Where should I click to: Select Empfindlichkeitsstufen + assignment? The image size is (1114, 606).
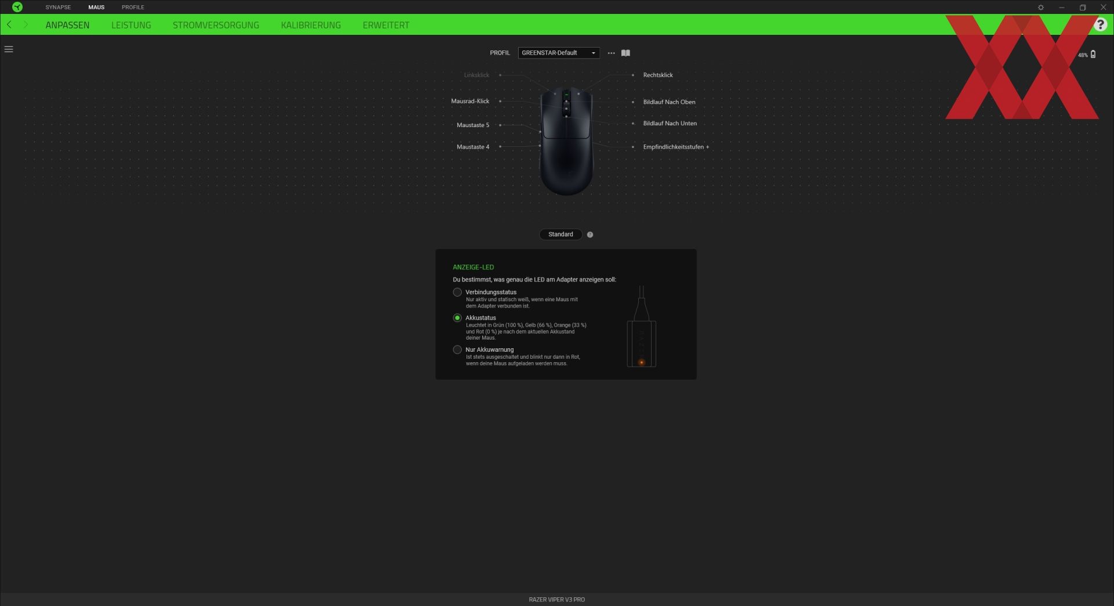[676, 147]
